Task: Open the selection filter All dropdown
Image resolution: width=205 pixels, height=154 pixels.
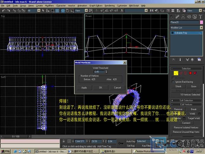Action: point(39,10)
